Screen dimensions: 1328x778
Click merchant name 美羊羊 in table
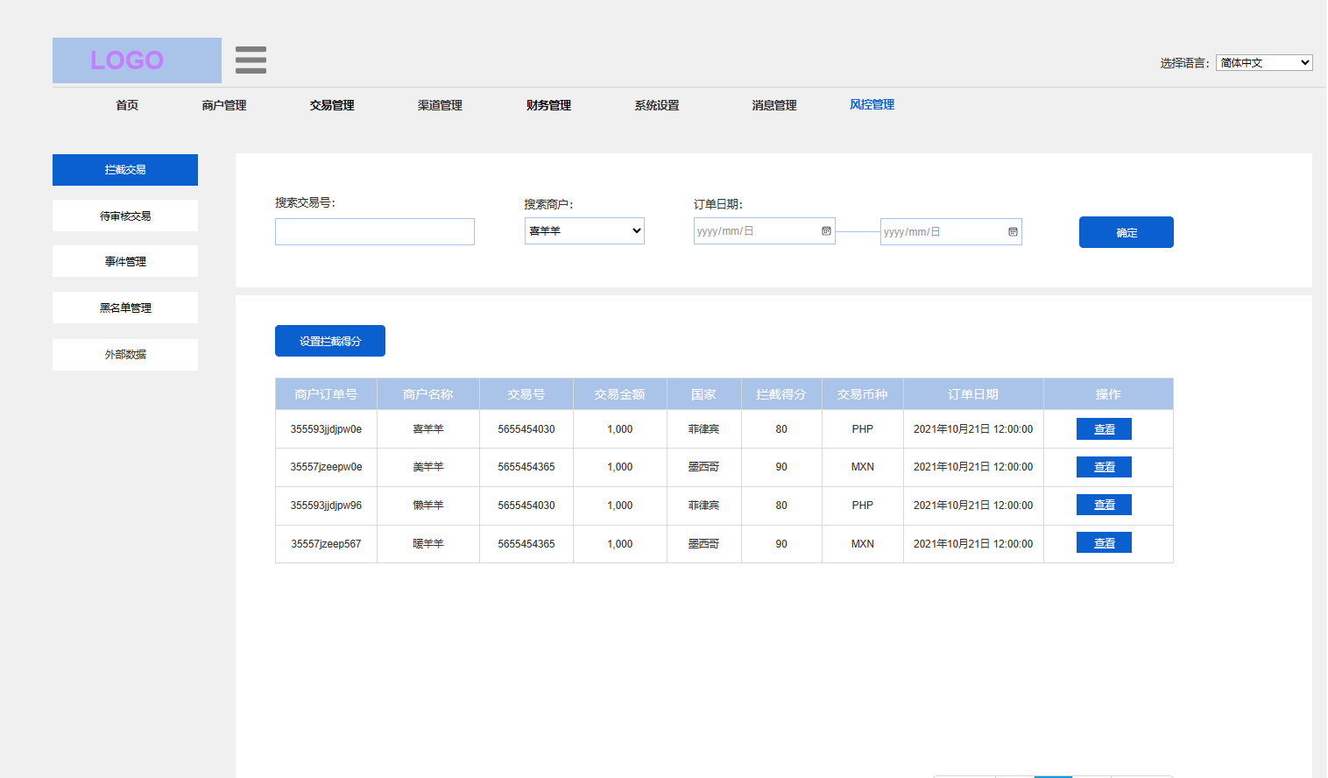click(428, 467)
